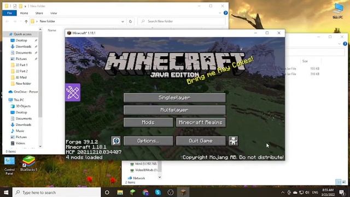
Task: Open BlueStacks 5 desktop shortcut
Action: click(28, 164)
